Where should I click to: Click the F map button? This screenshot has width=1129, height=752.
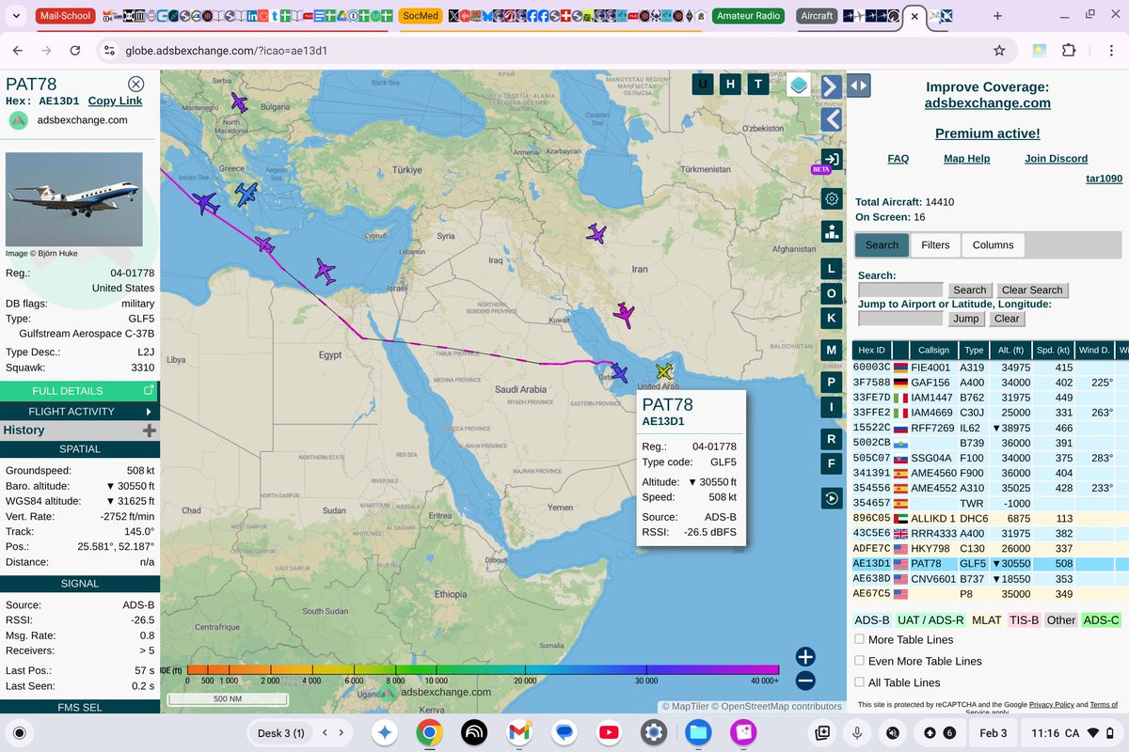[831, 463]
